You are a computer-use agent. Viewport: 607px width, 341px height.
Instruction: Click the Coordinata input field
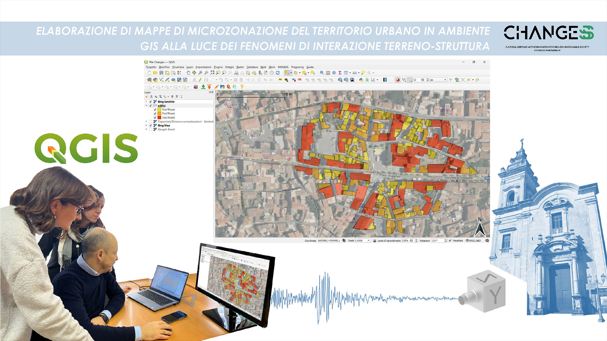coord(329,241)
